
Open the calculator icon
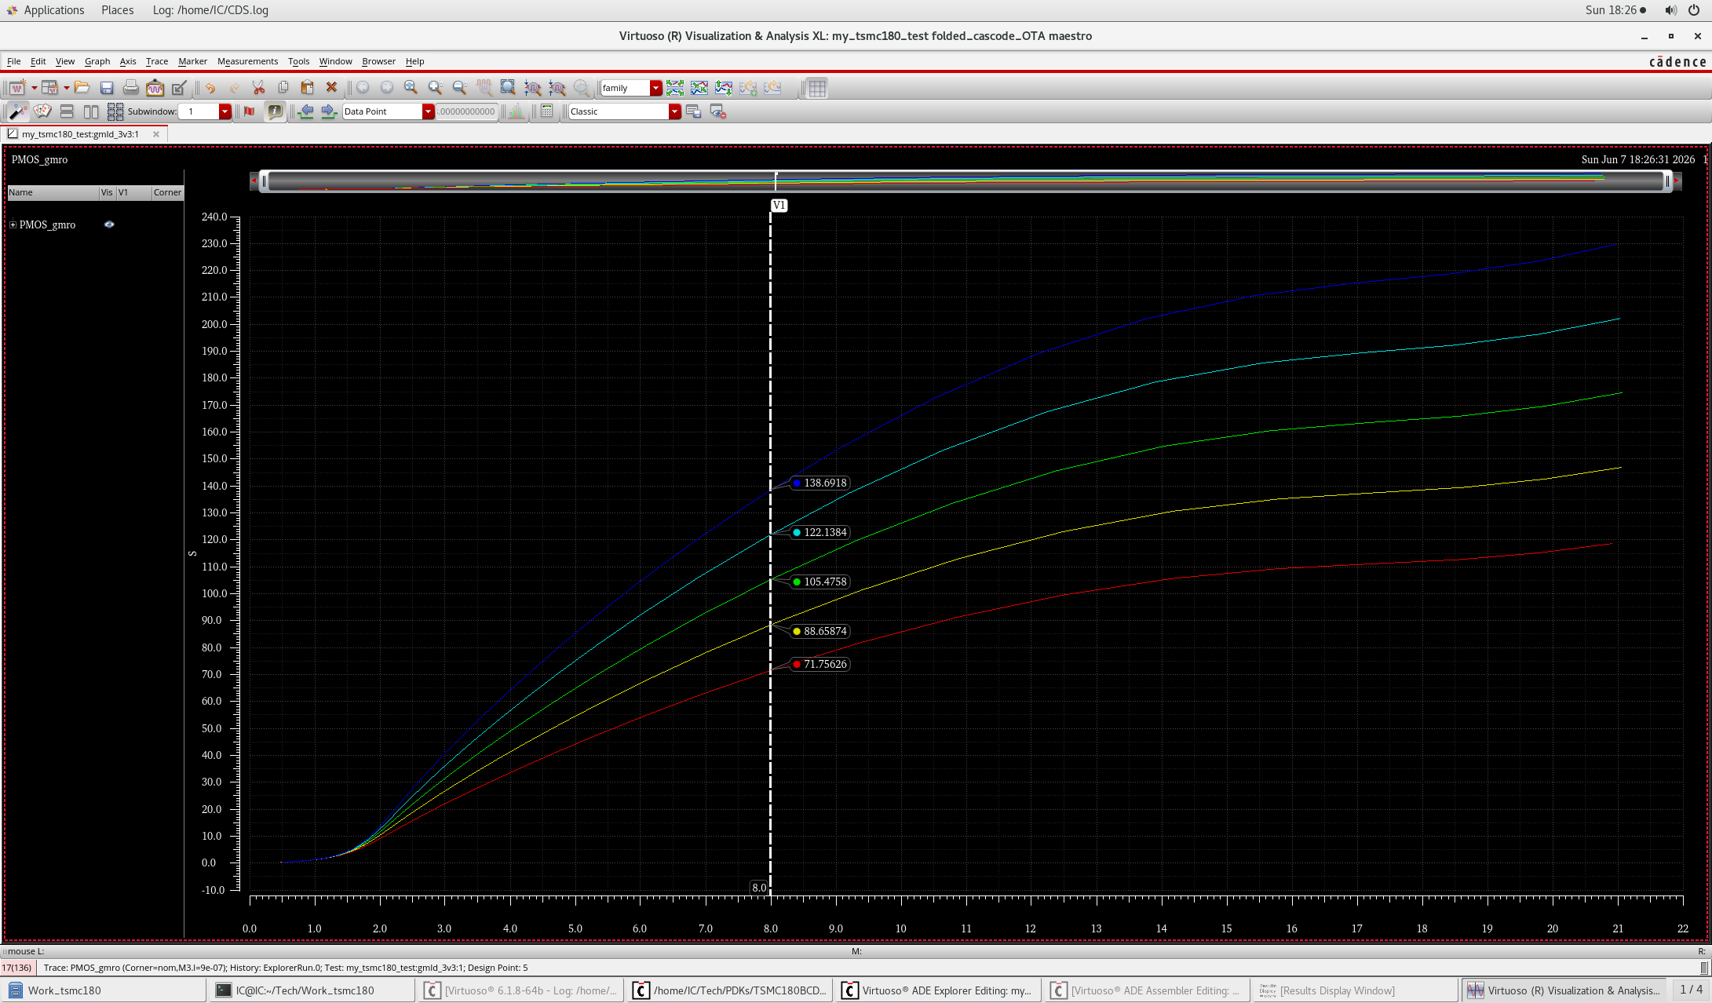pyautogui.click(x=547, y=111)
